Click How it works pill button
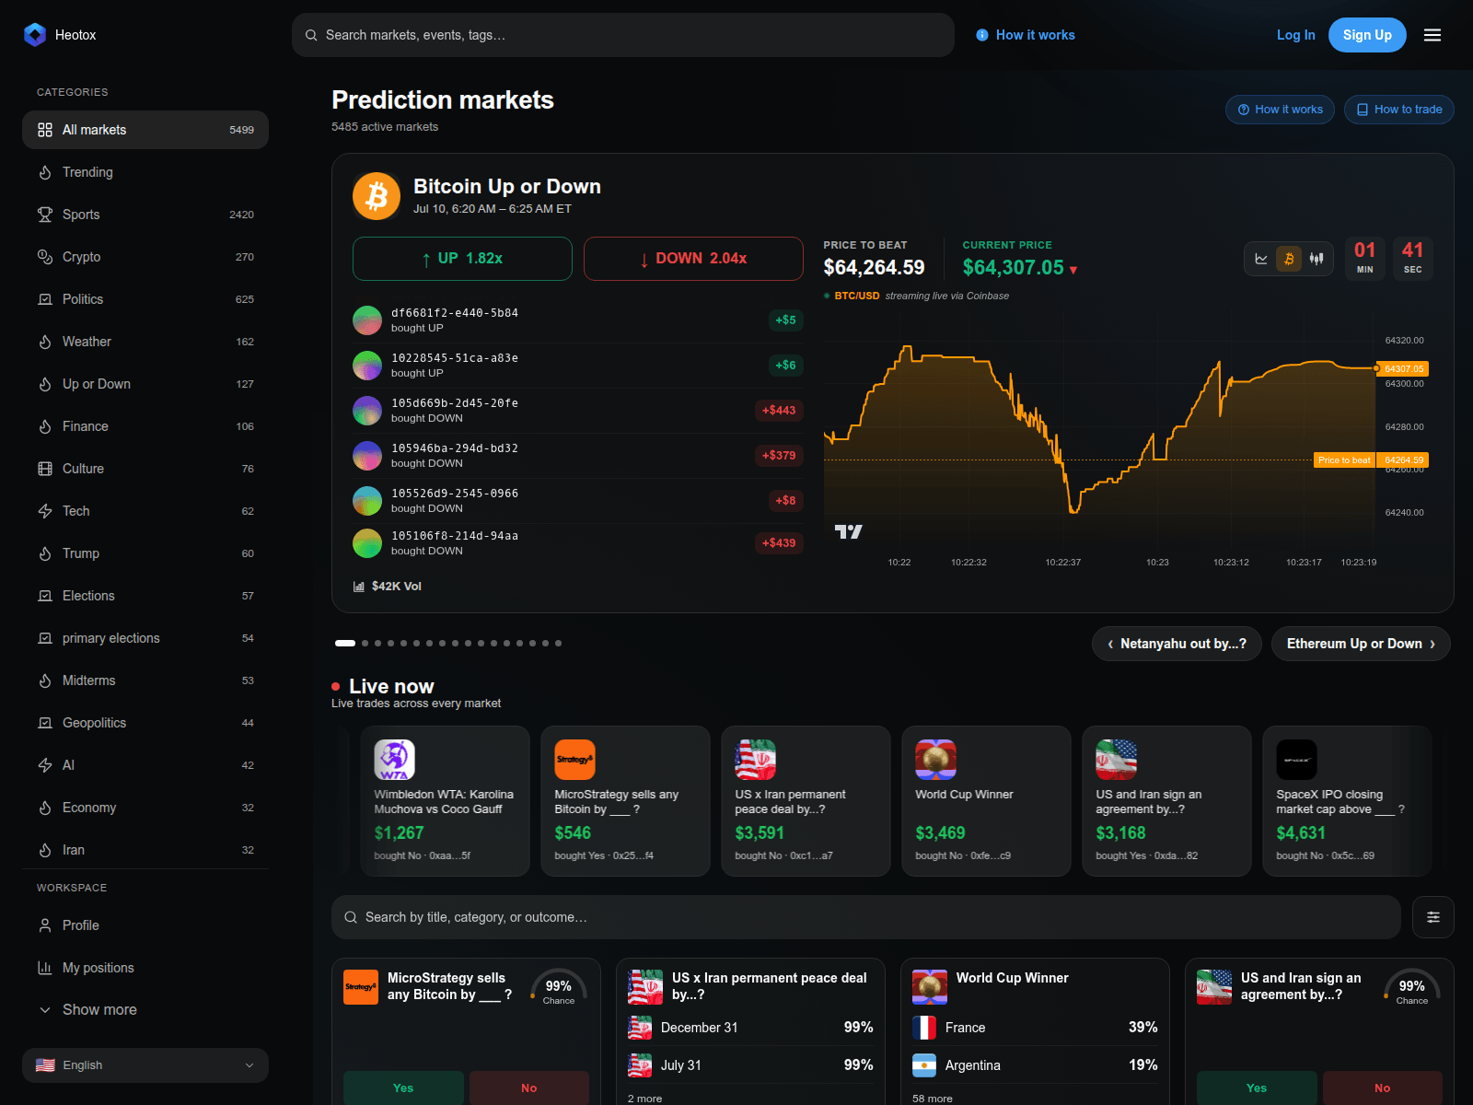Viewport: 1473px width, 1105px height. [1281, 110]
